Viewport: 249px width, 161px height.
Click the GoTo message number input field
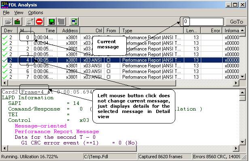(203, 21)
